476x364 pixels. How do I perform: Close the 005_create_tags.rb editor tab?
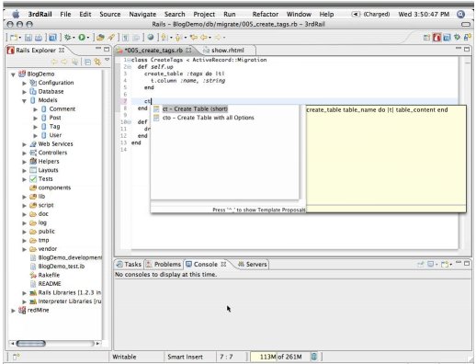pyautogui.click(x=188, y=50)
